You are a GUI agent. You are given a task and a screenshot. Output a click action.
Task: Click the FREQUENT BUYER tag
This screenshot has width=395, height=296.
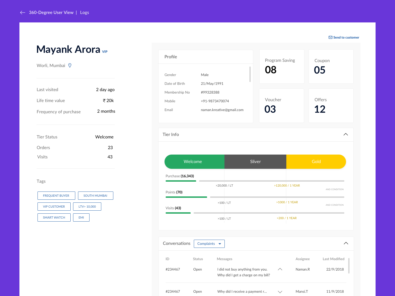pos(56,196)
